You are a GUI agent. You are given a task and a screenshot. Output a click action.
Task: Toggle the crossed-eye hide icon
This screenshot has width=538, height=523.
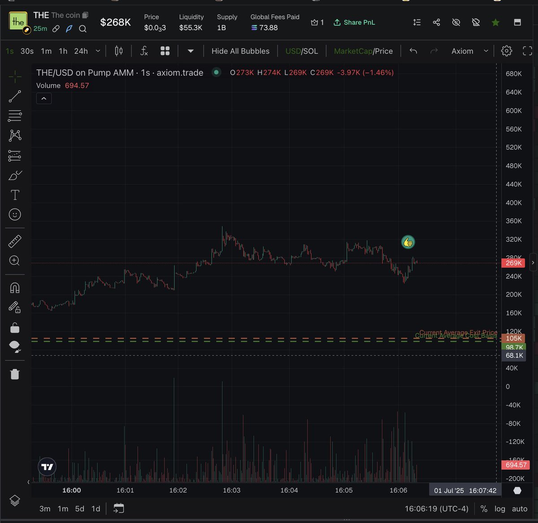point(456,22)
